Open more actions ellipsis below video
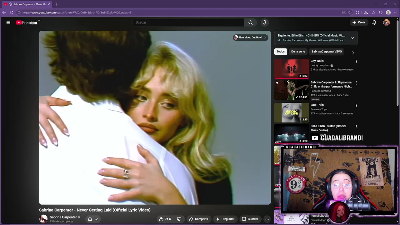Screen dimensions: 400x225 (x=267, y=219)
